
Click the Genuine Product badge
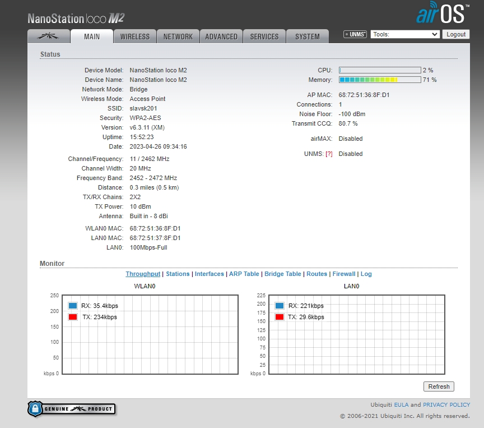[x=72, y=409]
